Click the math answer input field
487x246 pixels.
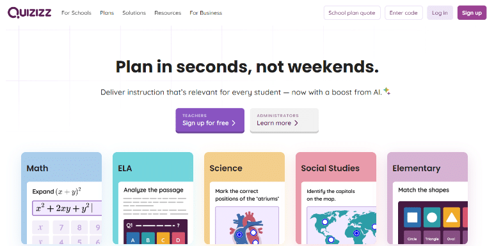coord(67,208)
